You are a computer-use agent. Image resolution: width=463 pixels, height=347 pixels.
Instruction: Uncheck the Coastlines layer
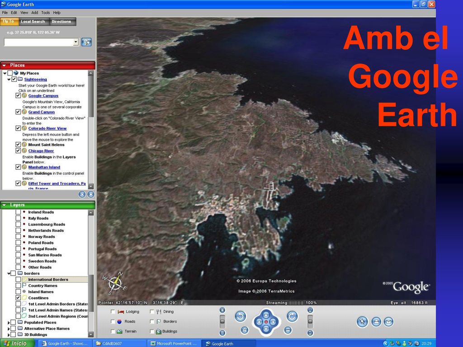pos(18,298)
